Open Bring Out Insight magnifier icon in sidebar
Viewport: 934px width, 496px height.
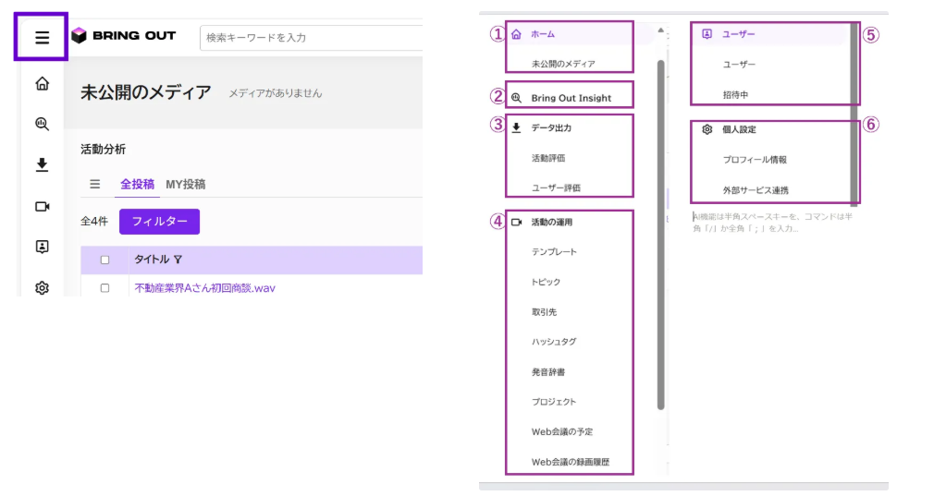pos(42,124)
